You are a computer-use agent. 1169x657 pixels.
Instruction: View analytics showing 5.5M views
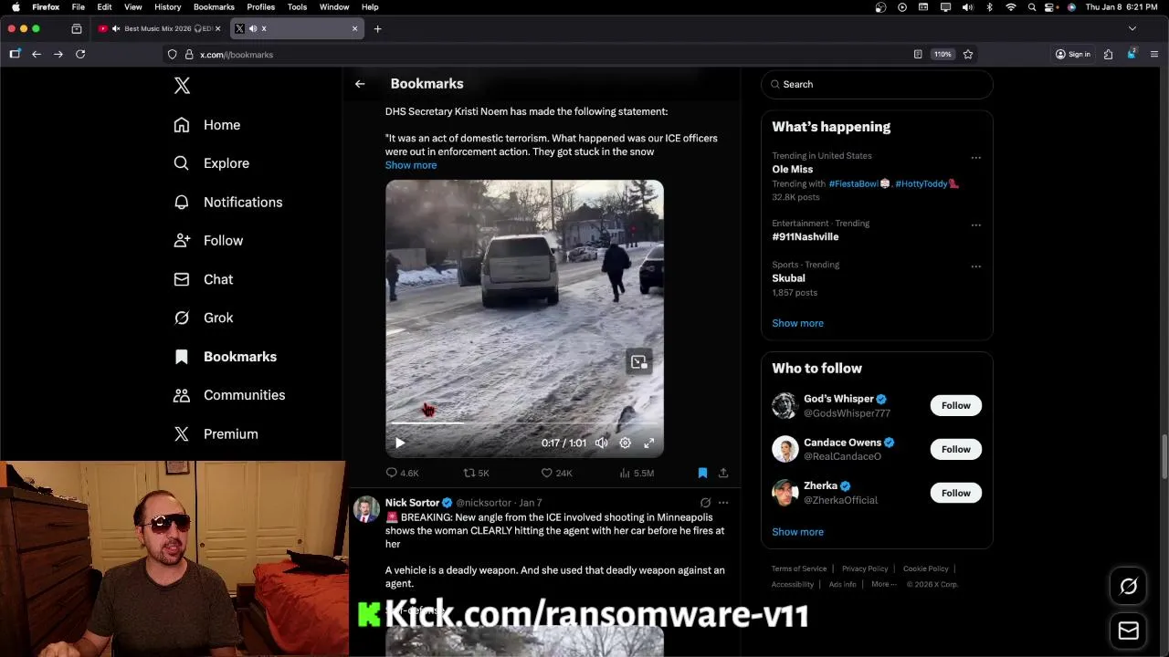637,473
